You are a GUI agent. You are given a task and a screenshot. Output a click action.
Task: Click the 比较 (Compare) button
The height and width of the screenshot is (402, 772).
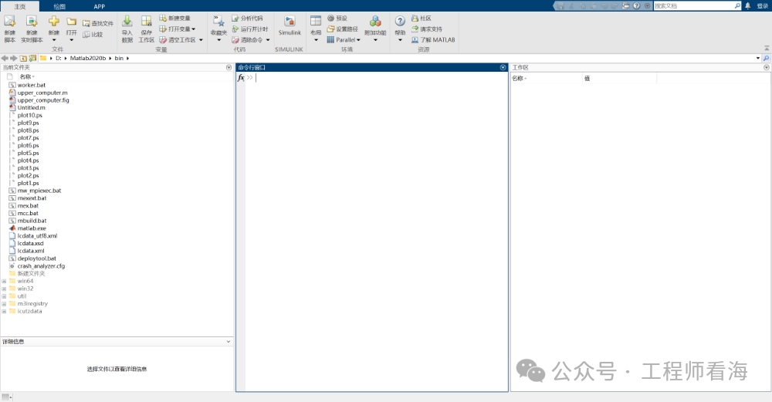[93, 35]
